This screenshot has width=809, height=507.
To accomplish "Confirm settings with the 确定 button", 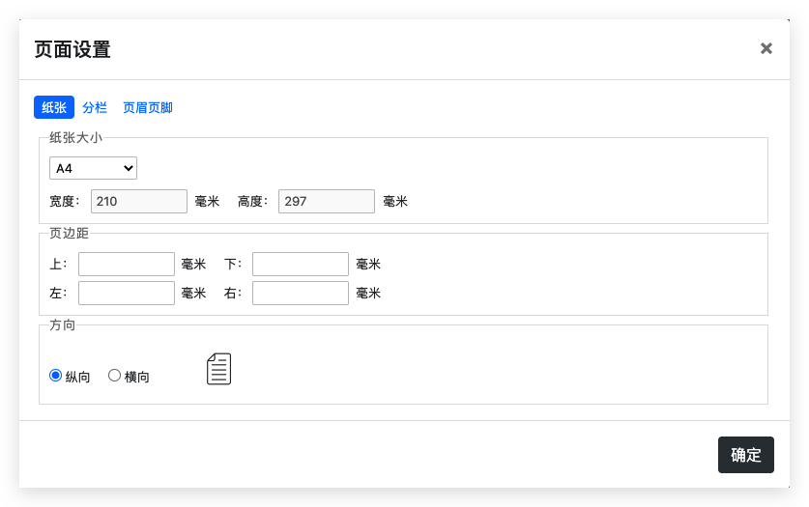I will 746,455.
